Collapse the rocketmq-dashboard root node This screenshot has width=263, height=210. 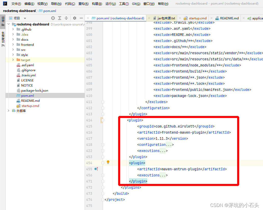[8, 24]
